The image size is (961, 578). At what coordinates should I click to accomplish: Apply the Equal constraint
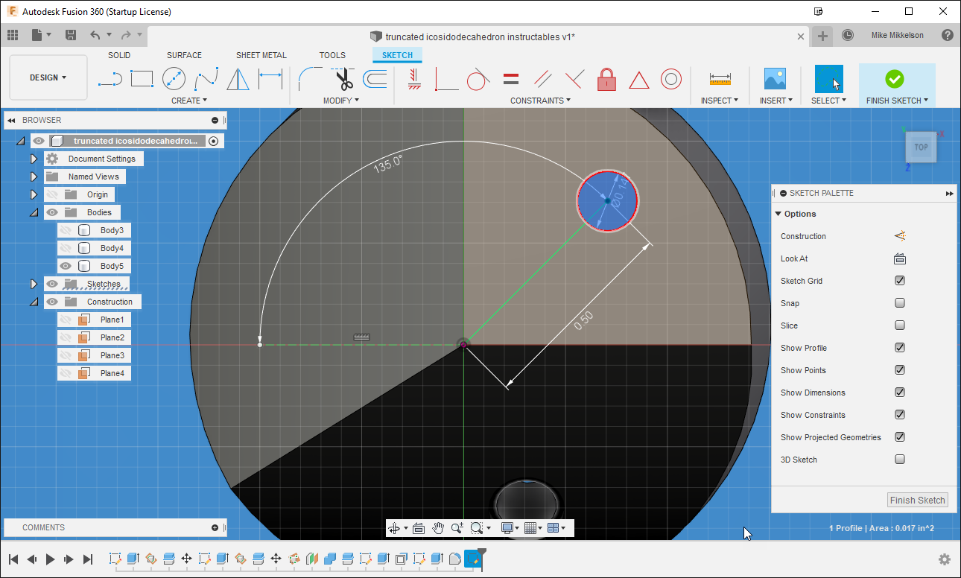pyautogui.click(x=510, y=78)
